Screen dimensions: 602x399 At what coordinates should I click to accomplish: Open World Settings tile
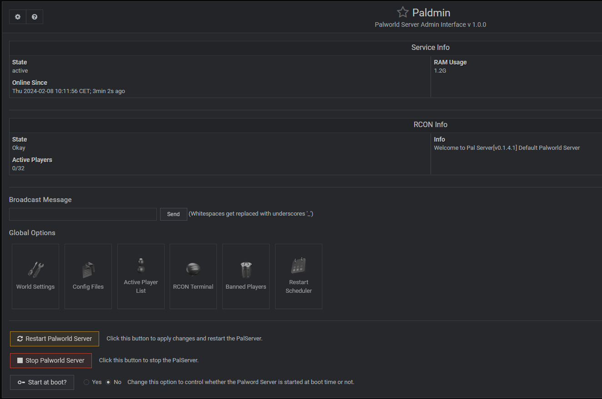(x=35, y=276)
